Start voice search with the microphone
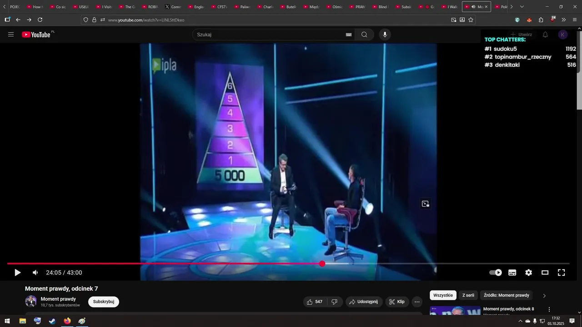This screenshot has height=327, width=582. (x=385, y=35)
